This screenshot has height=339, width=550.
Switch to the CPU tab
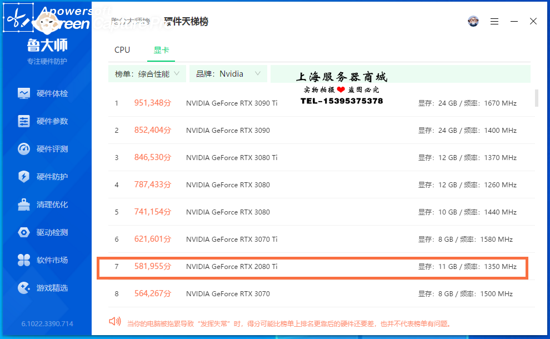pyautogui.click(x=122, y=50)
